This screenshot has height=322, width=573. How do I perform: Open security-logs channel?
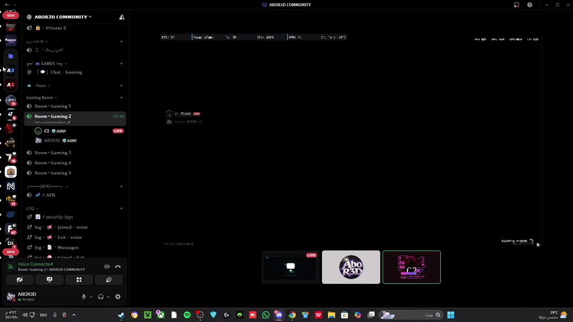75,217
